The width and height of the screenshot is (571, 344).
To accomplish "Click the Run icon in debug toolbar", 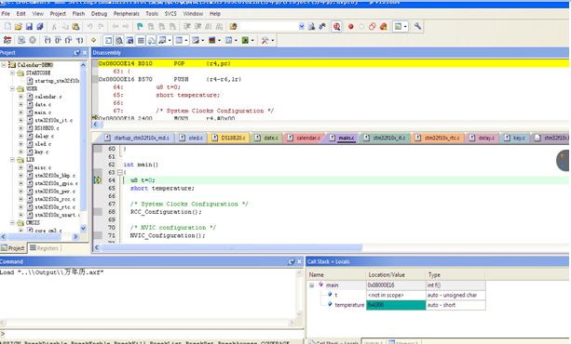I will click(21, 40).
